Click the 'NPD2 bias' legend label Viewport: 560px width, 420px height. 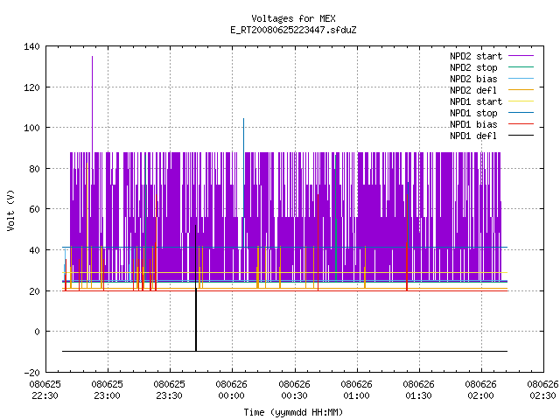pyautogui.click(x=473, y=79)
